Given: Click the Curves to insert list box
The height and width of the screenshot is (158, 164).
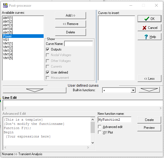Looking at the screenshot, I should [x=116, y=48].
